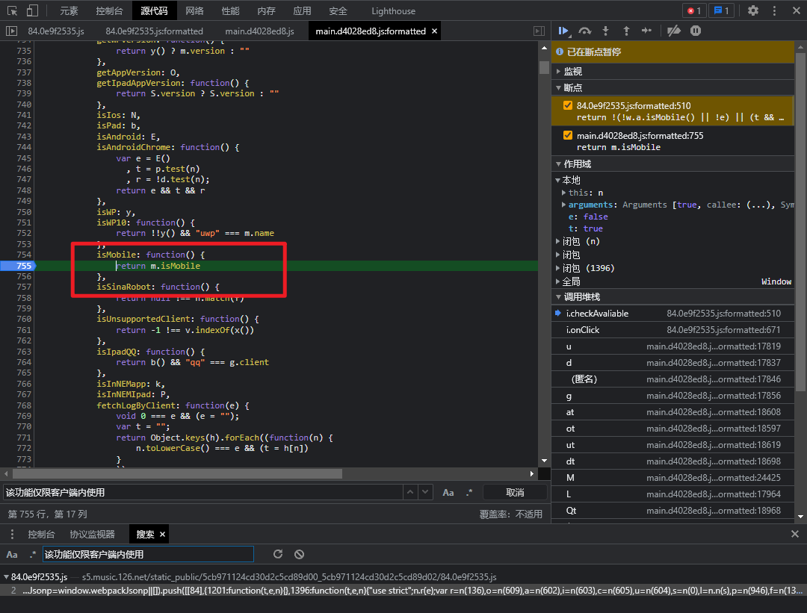Toggle match case in search drawer

pos(12,554)
